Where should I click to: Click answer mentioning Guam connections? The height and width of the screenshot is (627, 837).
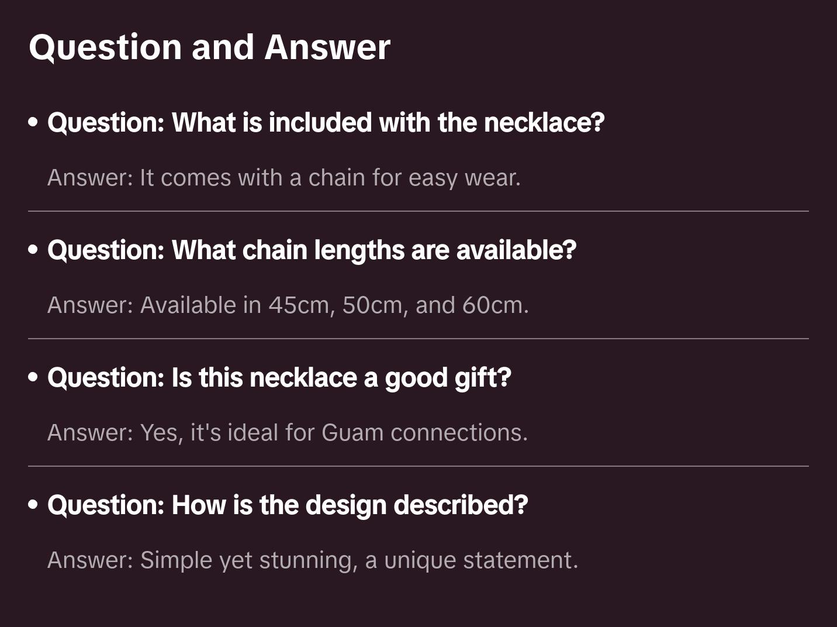pyautogui.click(x=287, y=432)
